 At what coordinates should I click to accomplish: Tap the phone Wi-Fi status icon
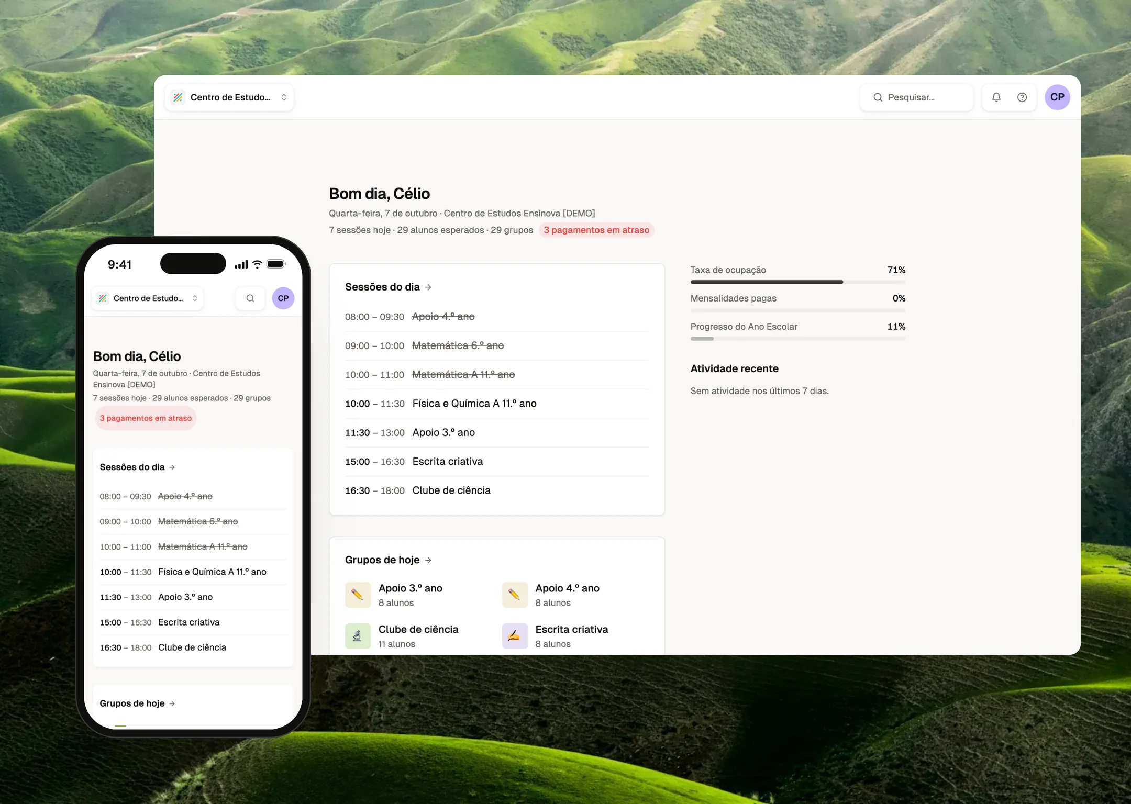click(257, 264)
